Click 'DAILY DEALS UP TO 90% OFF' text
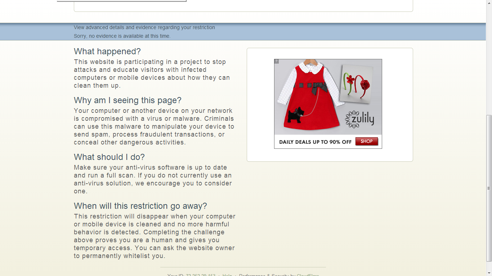Screen dimensions: 492x276 pyautogui.click(x=315, y=142)
